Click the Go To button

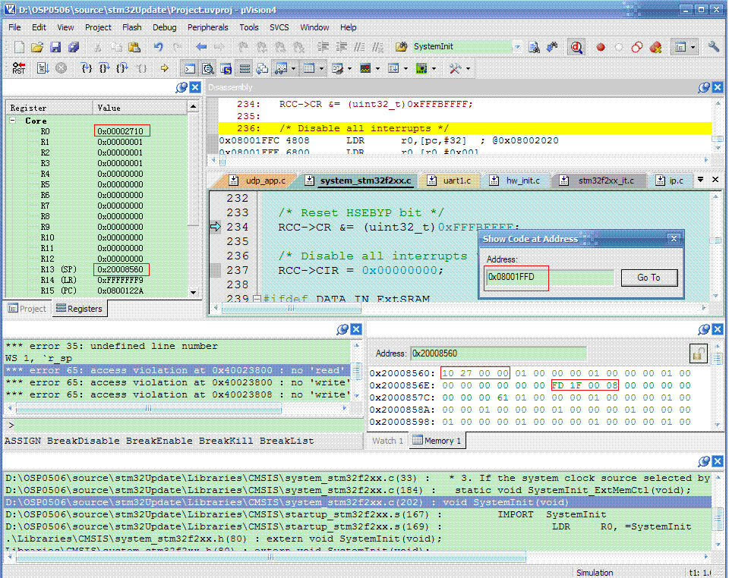pyautogui.click(x=649, y=278)
